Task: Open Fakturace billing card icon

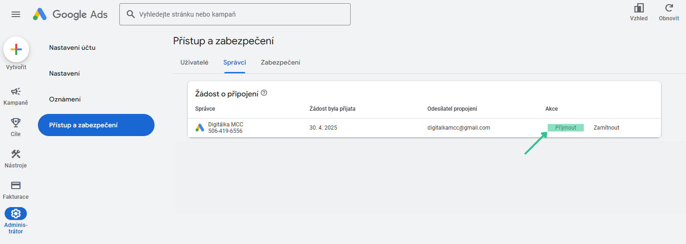Action: point(16,185)
